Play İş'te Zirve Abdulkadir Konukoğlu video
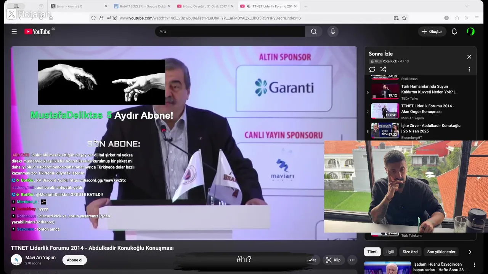 431,128
